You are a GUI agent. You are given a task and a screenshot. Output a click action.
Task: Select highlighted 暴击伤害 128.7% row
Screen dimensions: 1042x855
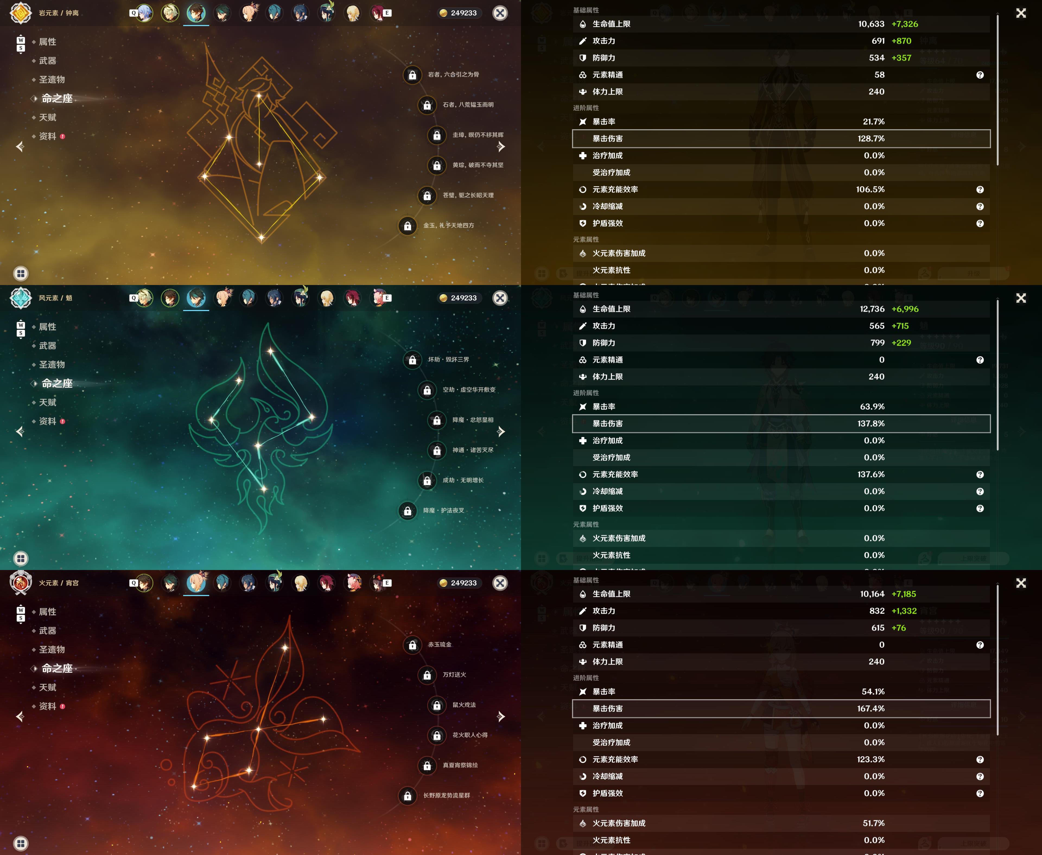(781, 138)
